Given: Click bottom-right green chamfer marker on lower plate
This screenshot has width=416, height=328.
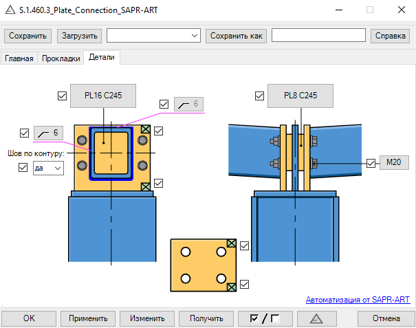Looking at the screenshot, I should point(232,287).
